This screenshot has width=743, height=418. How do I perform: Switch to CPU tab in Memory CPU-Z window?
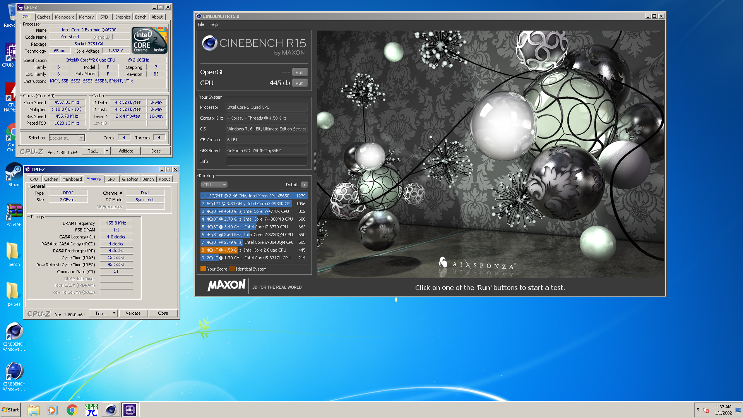[34, 179]
